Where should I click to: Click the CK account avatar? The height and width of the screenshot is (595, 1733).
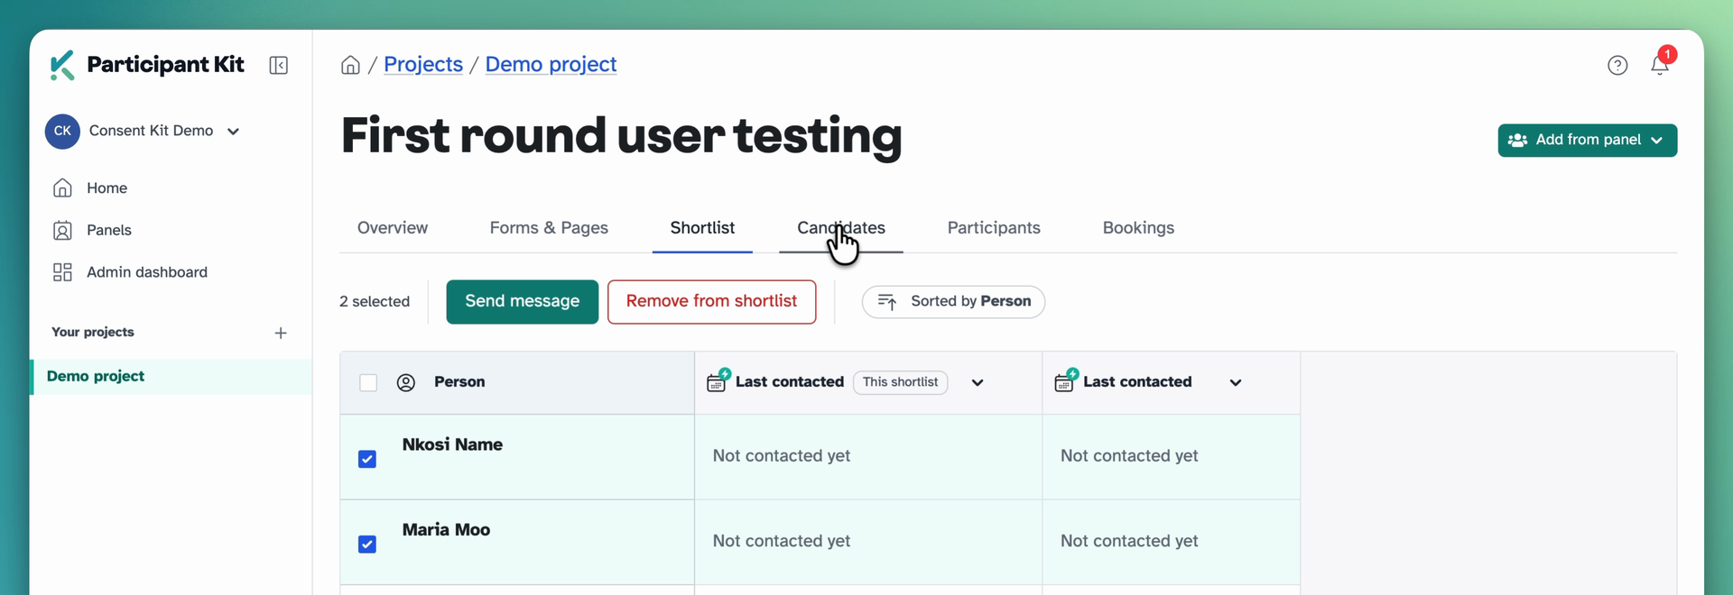click(x=62, y=131)
